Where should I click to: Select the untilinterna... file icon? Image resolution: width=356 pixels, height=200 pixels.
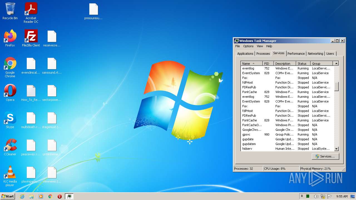click(52, 147)
